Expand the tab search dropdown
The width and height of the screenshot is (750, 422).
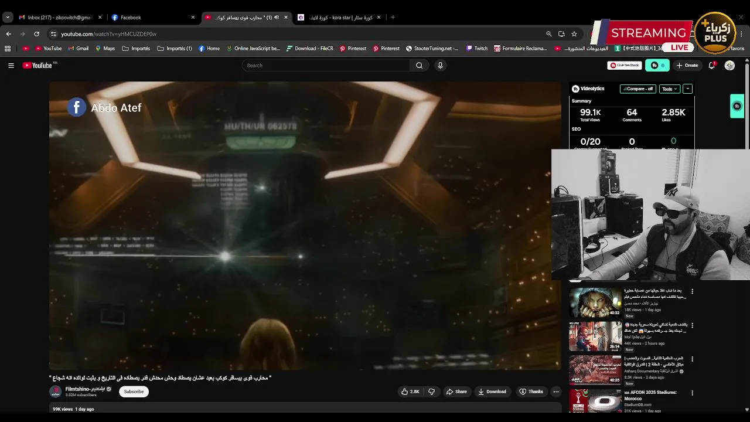tap(8, 18)
